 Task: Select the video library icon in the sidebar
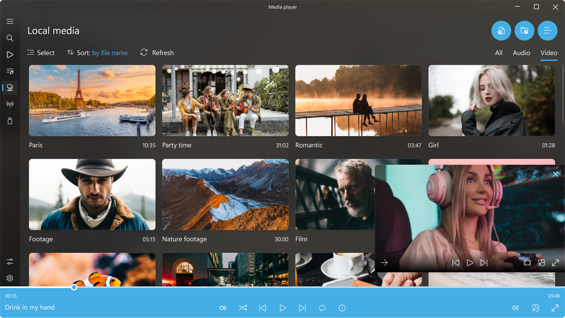10,88
